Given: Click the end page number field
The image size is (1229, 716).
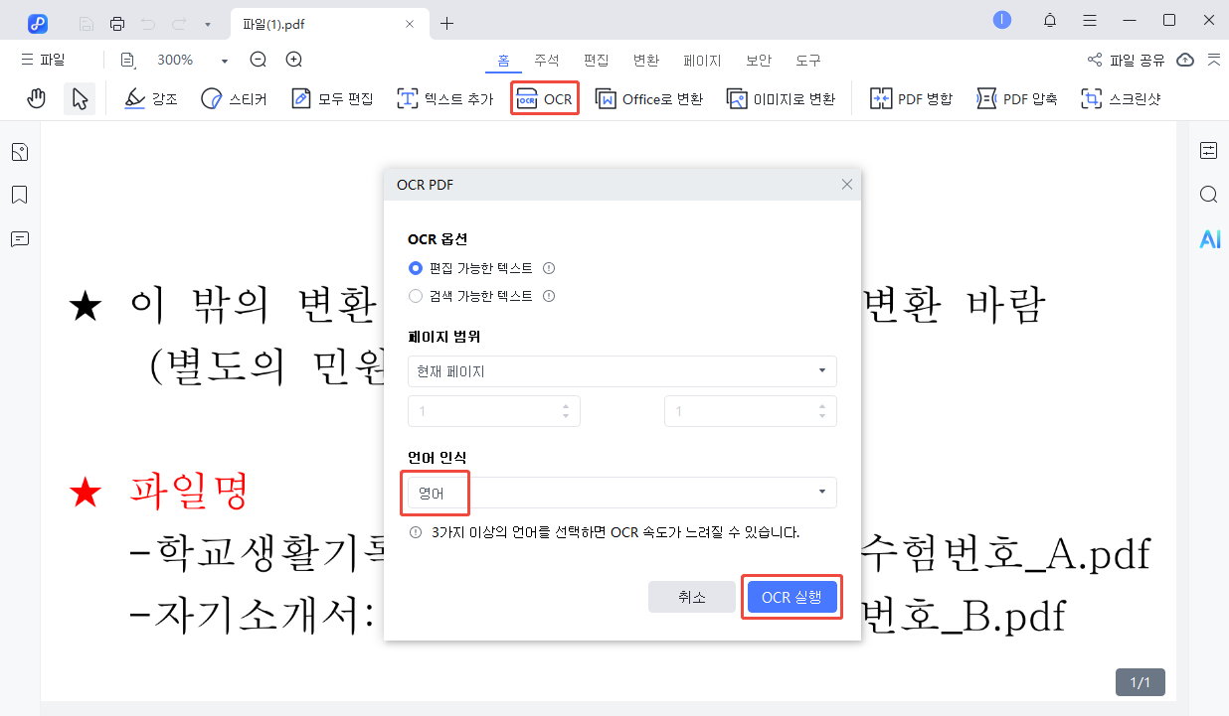Looking at the screenshot, I should 751,411.
